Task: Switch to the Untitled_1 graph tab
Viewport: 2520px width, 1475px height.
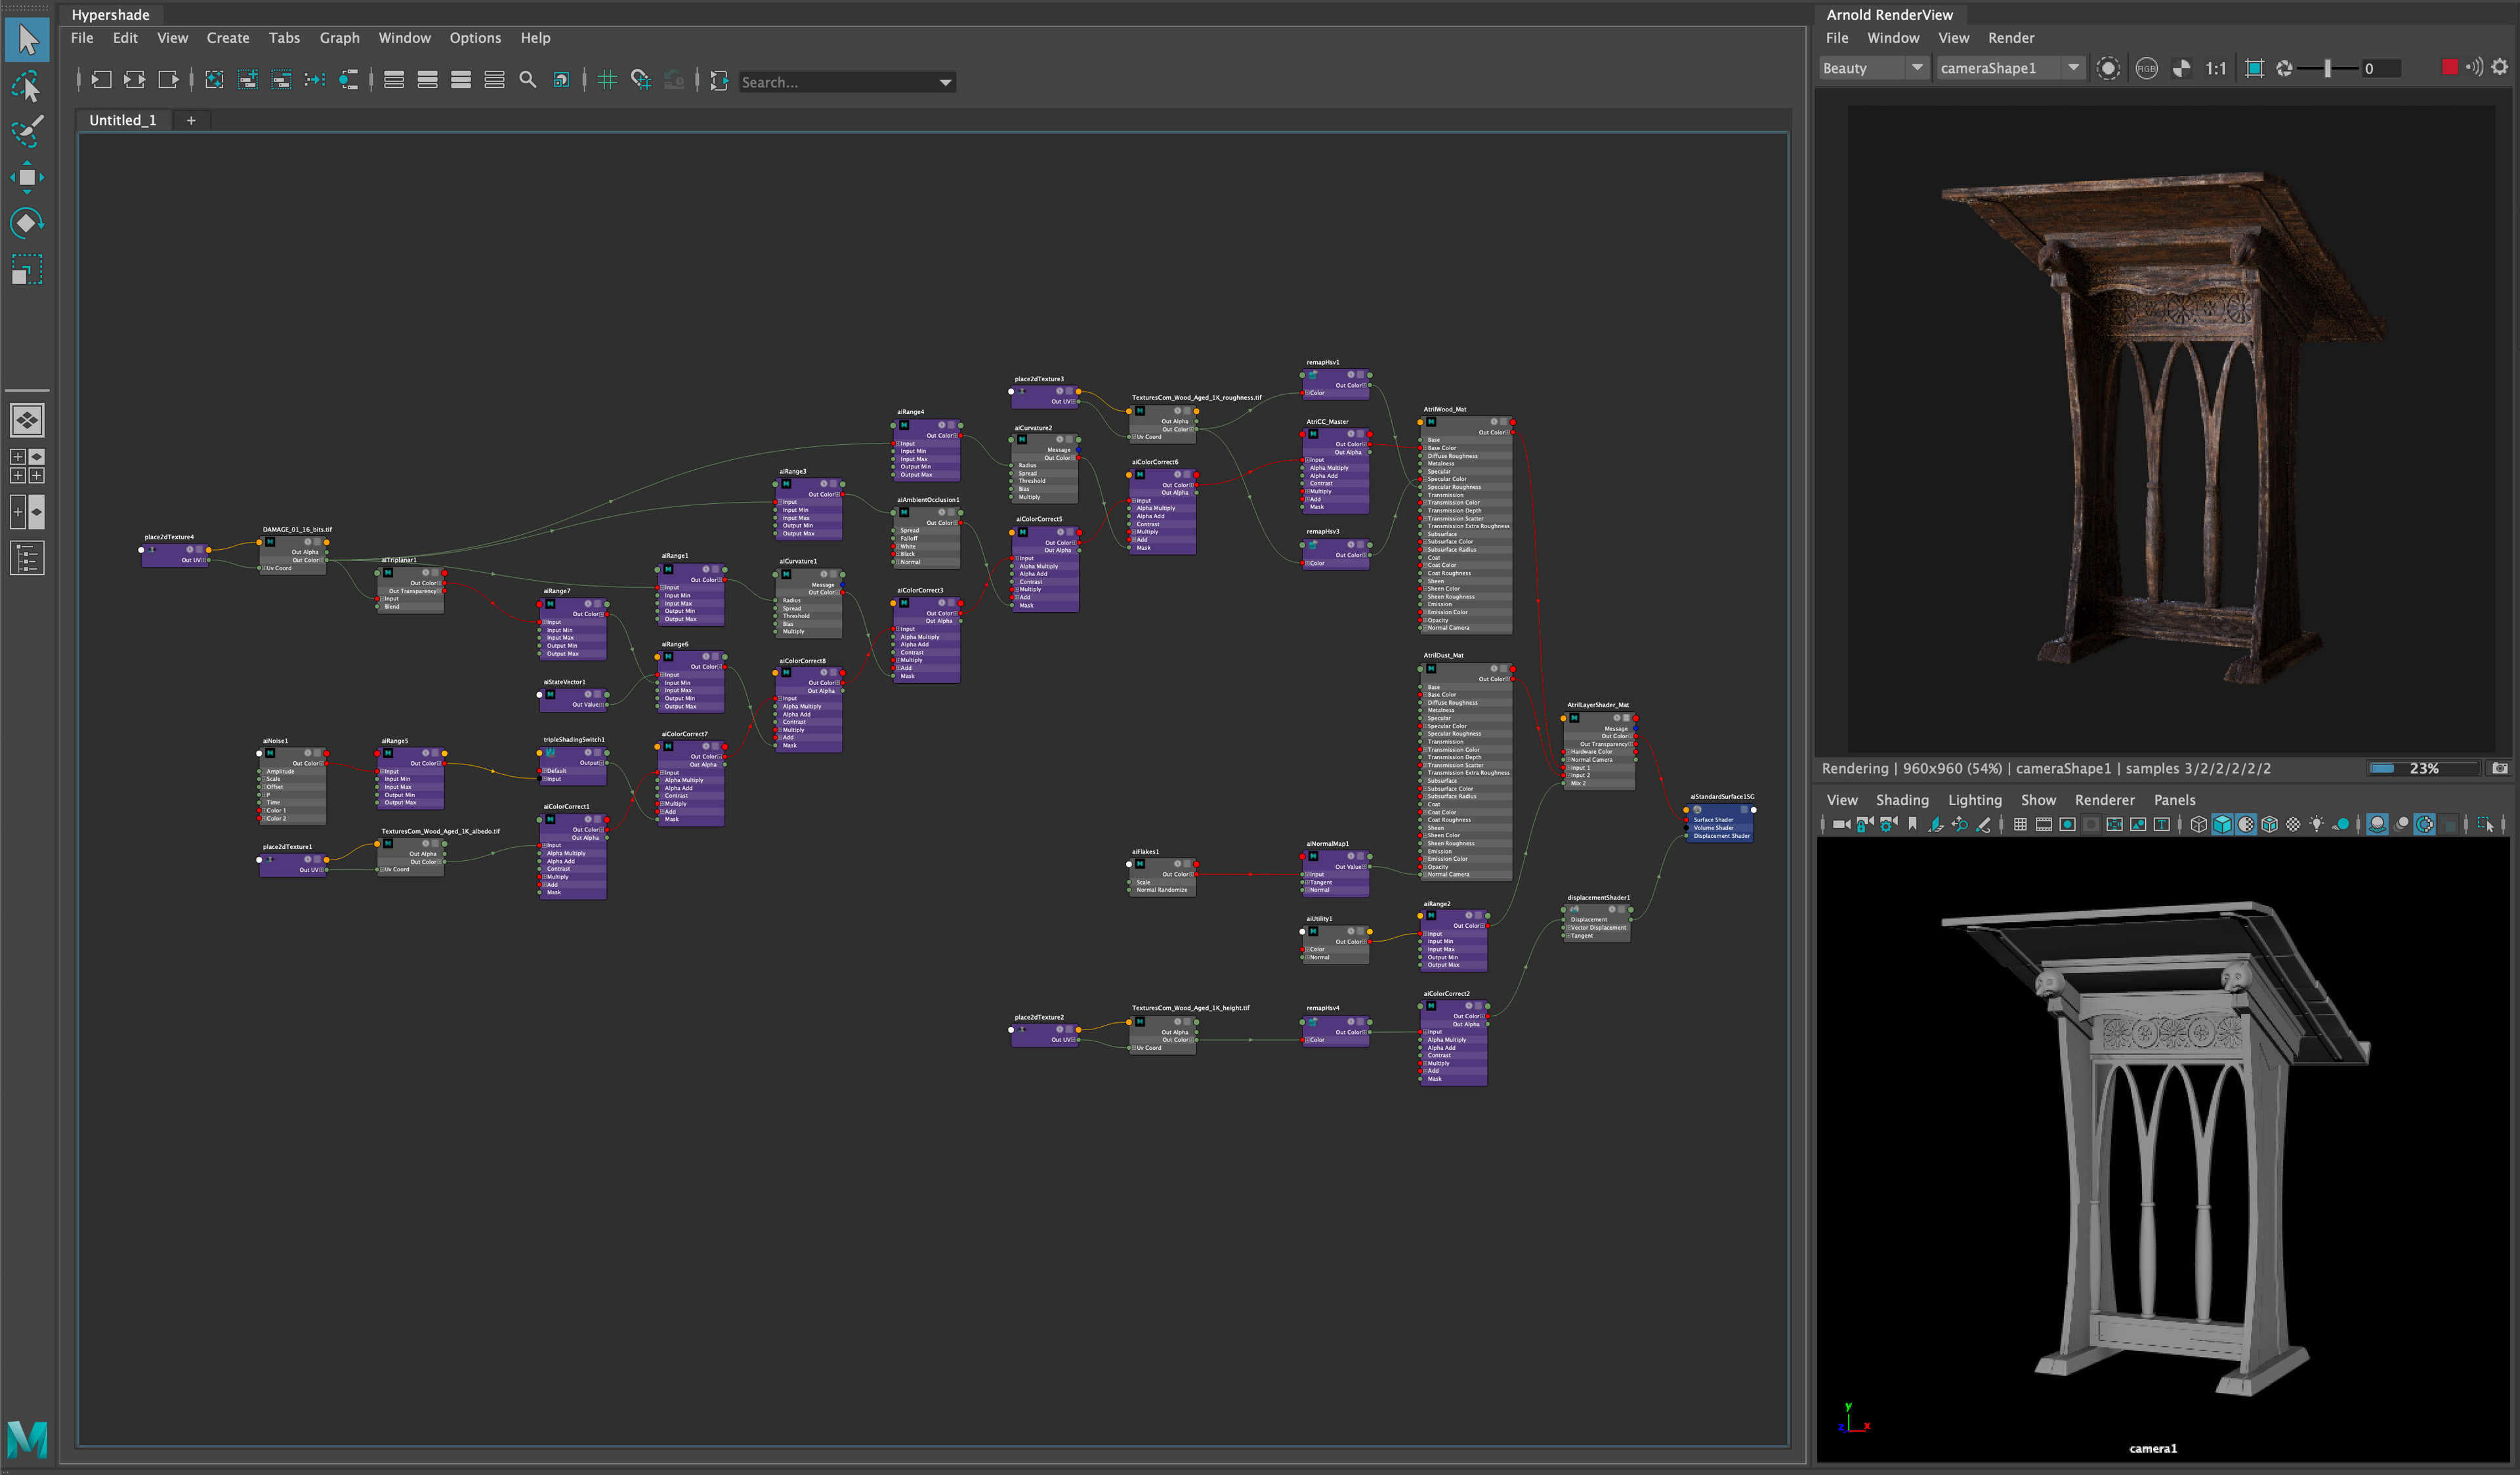Action: 123,120
